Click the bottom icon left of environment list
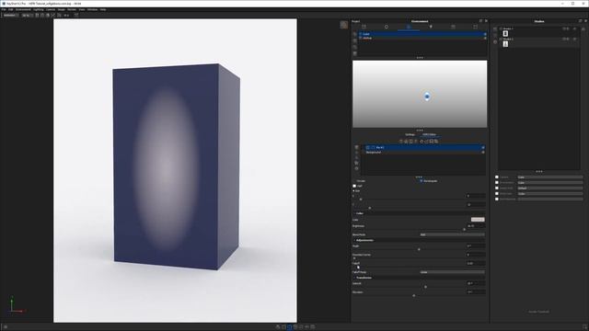Screen dimensions: 589x331 pyautogui.click(x=355, y=53)
